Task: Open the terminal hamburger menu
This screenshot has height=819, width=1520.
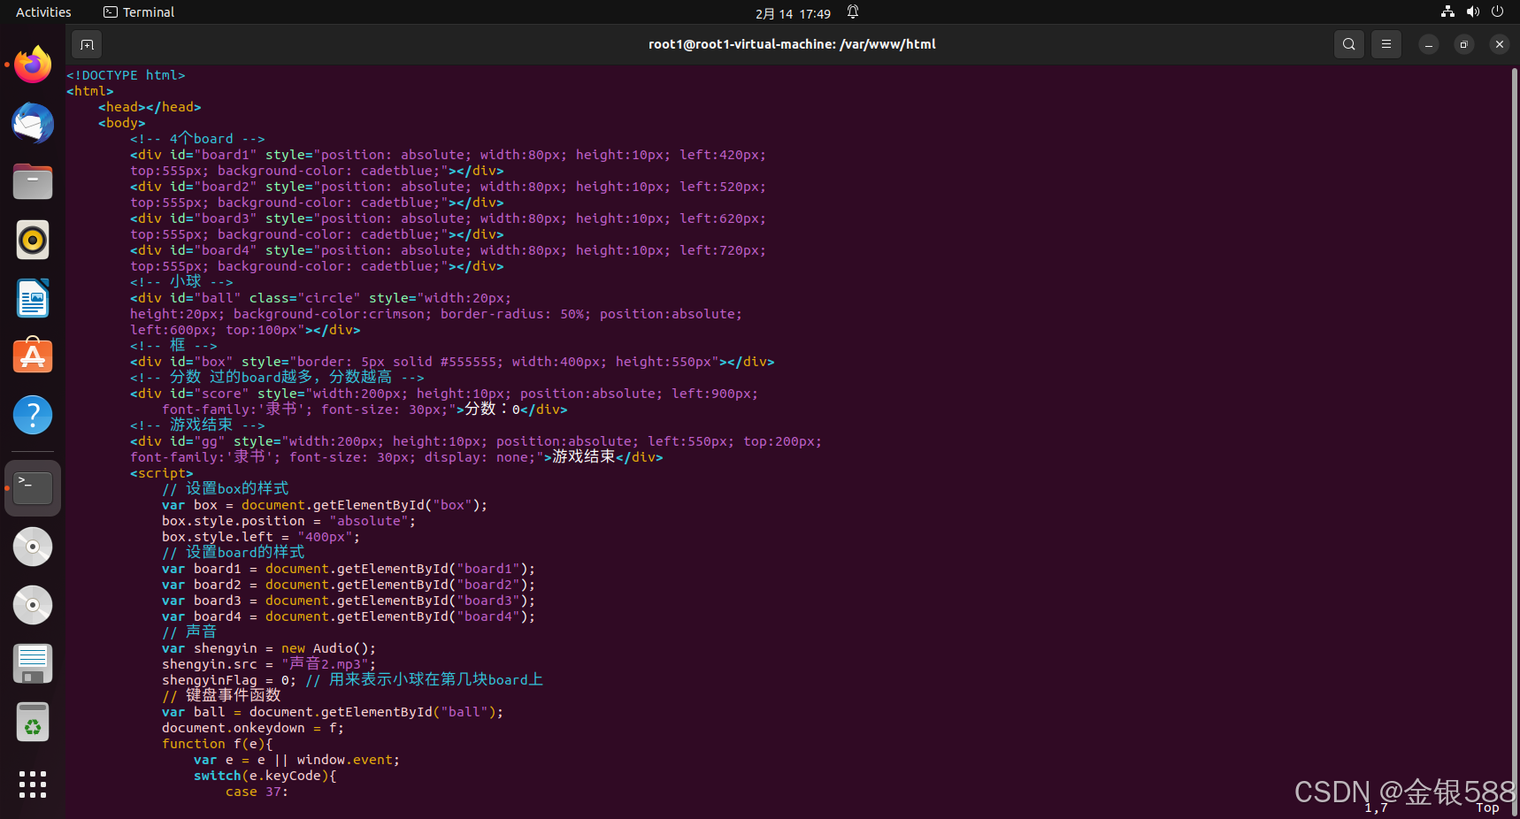Action: point(1386,44)
